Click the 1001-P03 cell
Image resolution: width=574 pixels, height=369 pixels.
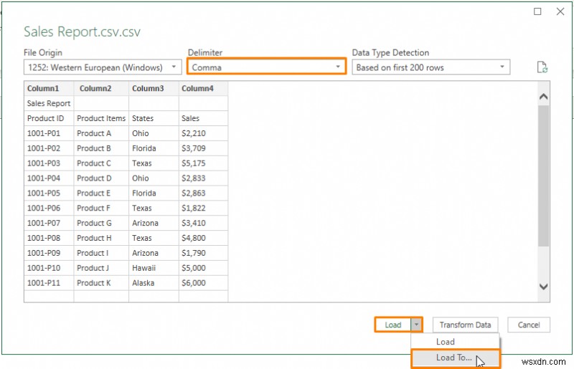coord(49,163)
